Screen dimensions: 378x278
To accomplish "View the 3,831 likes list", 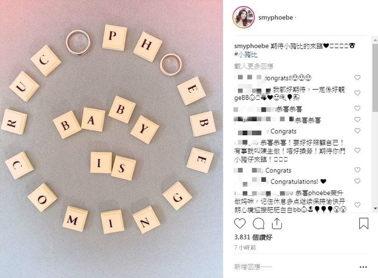I will [x=253, y=237].
